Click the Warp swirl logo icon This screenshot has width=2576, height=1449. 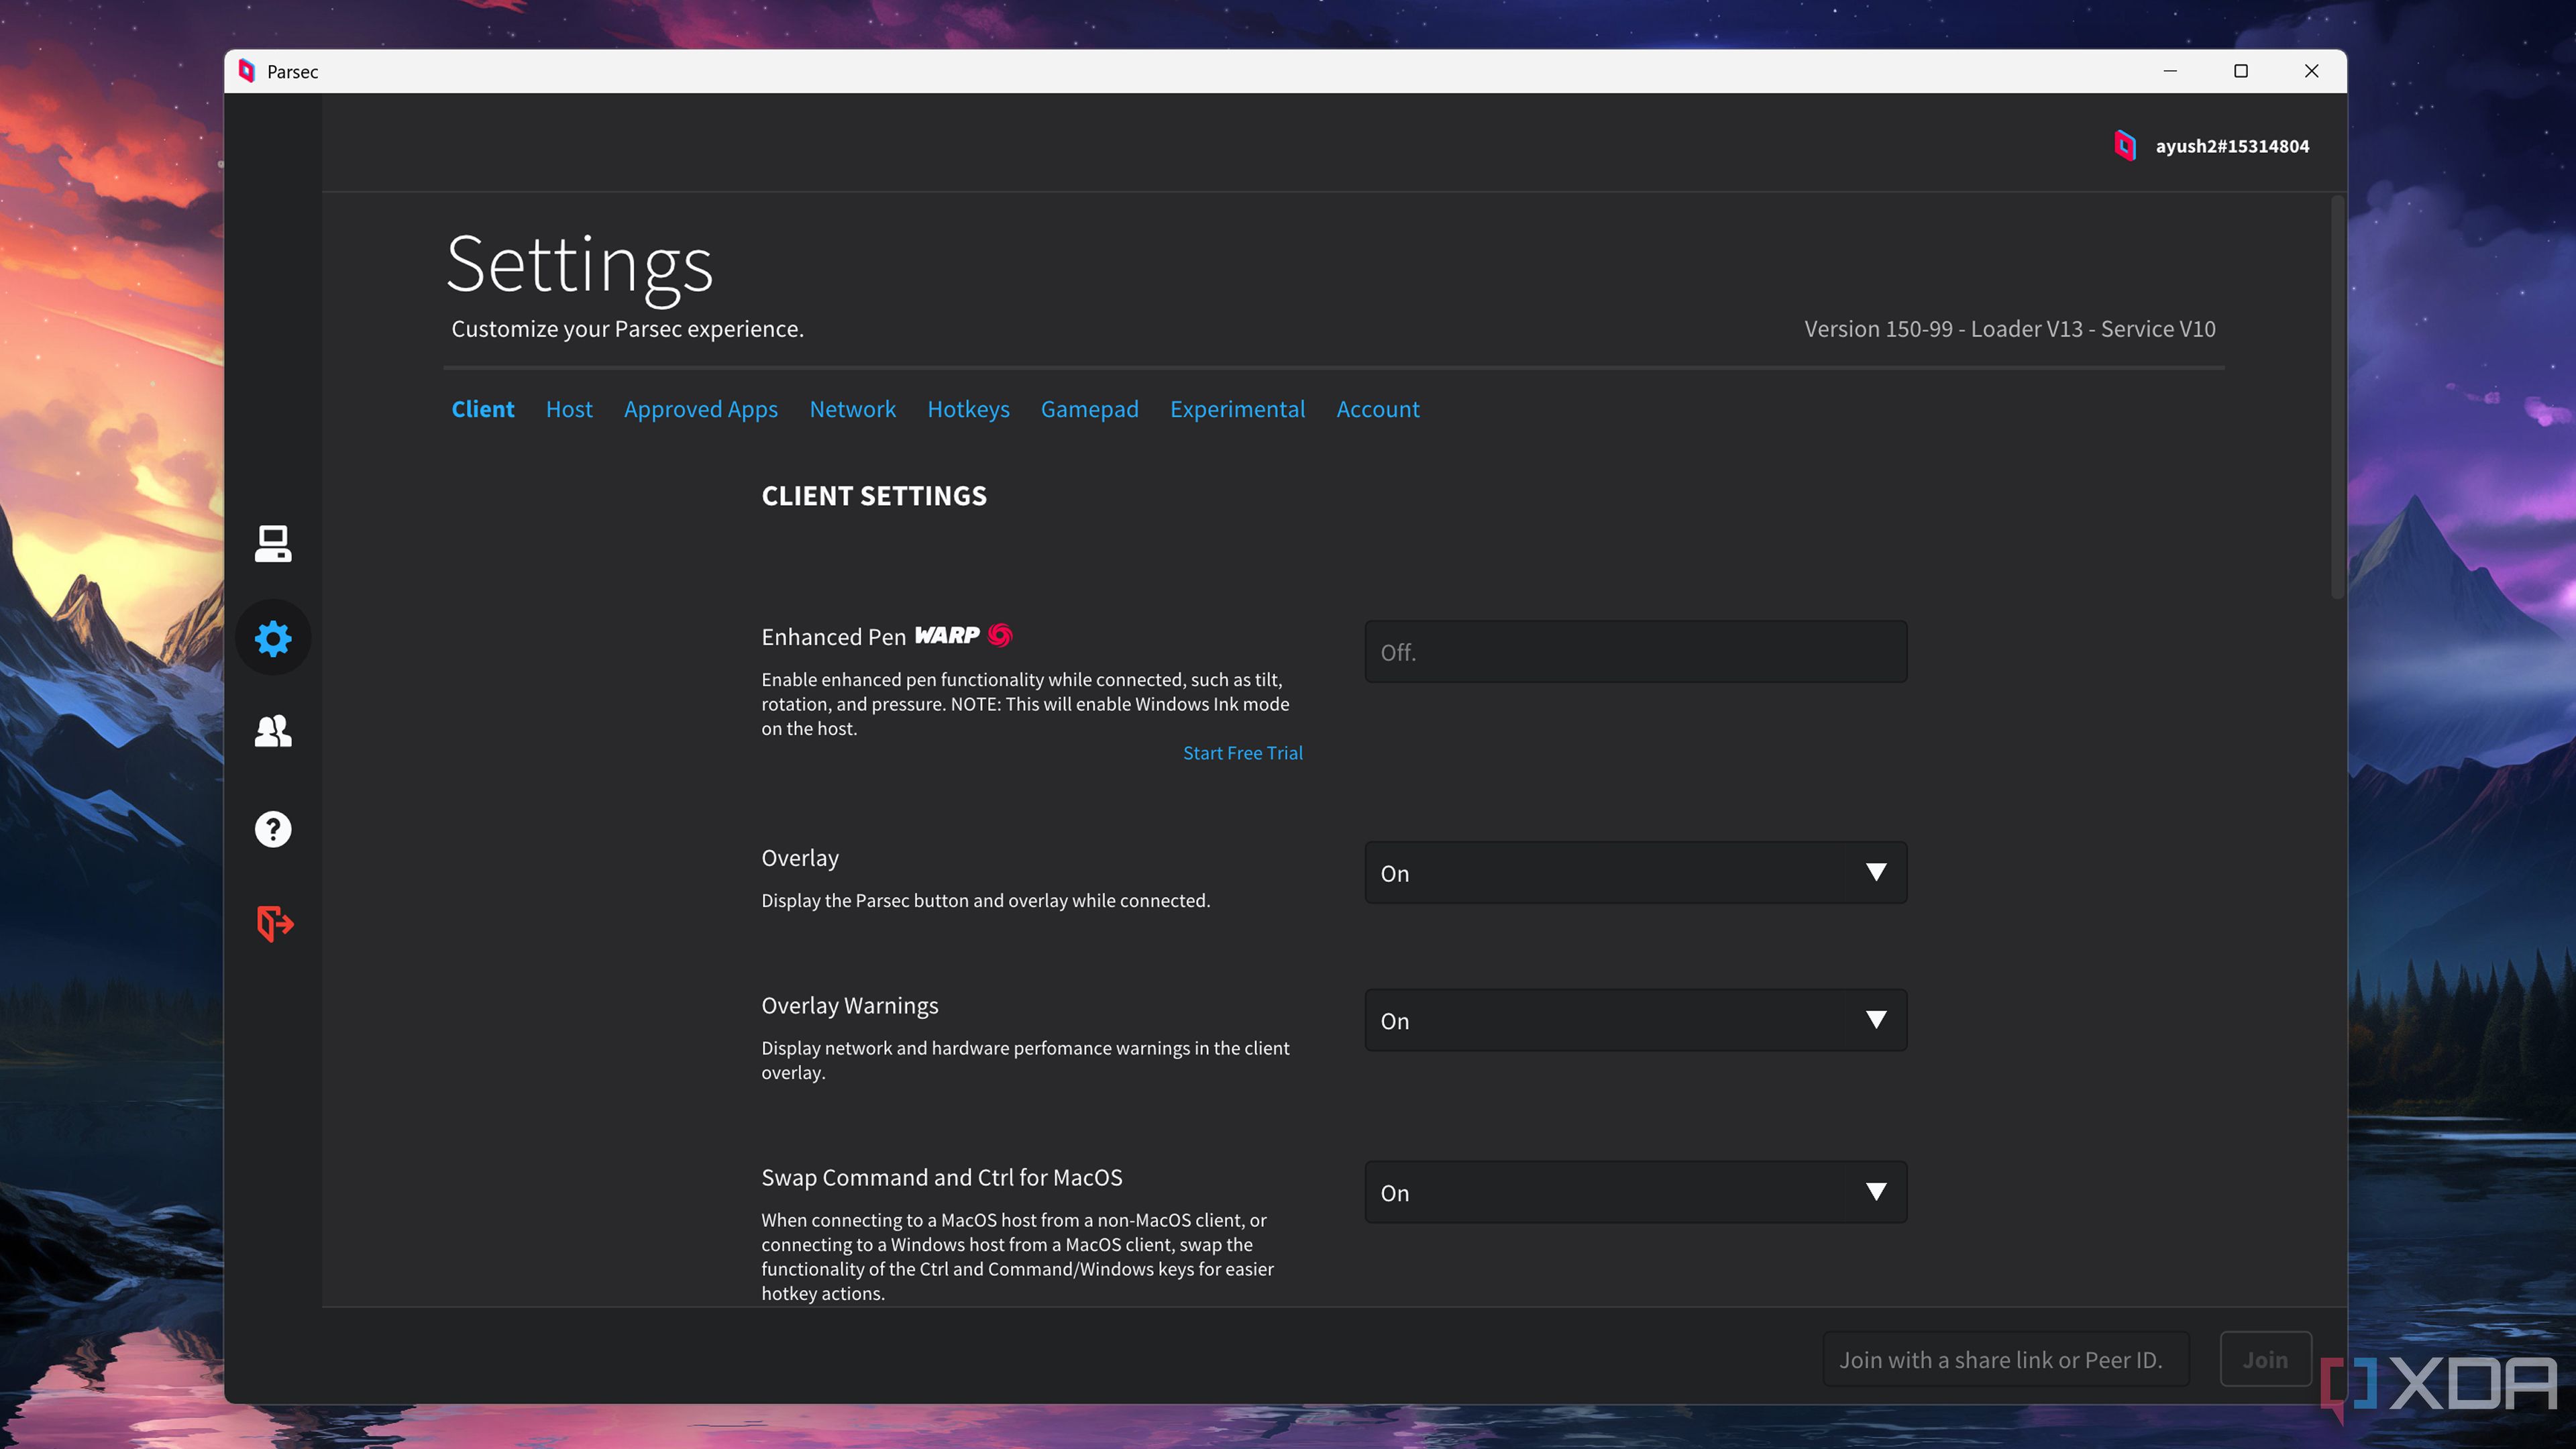[1000, 635]
